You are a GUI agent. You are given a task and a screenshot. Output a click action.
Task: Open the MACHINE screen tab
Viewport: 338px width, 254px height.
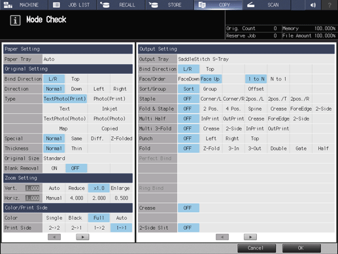click(x=24, y=5)
